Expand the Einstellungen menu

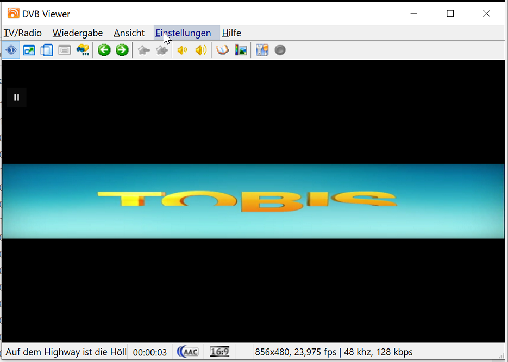(184, 33)
